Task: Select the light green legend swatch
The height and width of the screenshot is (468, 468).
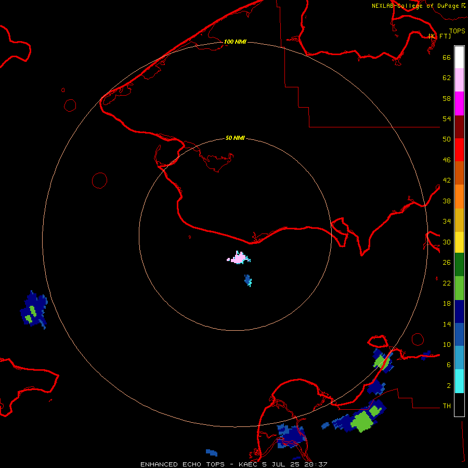Action: [459, 288]
